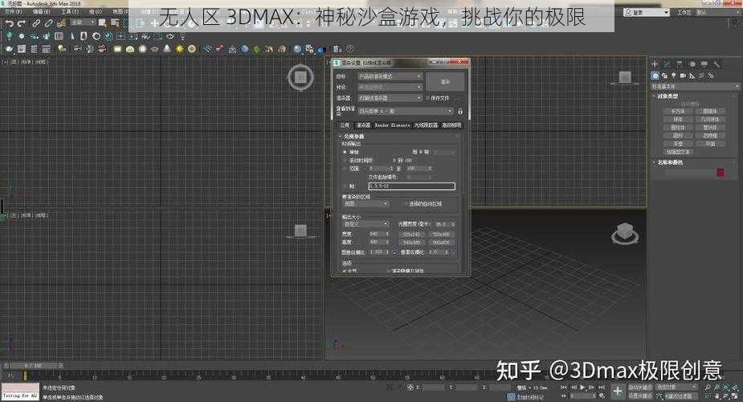Select the Cameras category icon
This screenshot has height=402, width=743.
(683, 76)
